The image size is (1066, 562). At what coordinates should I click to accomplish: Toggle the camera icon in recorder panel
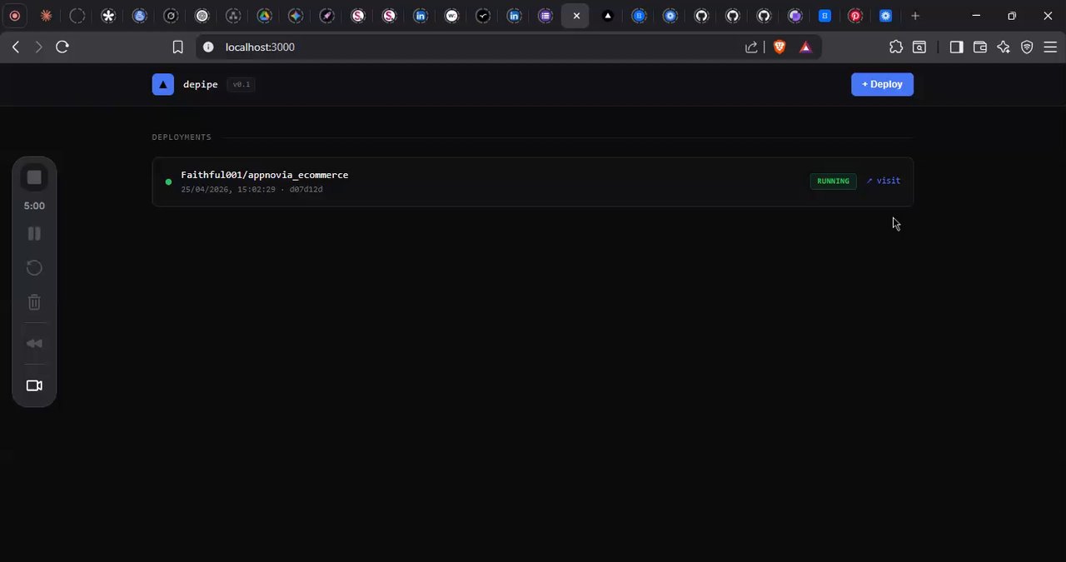pos(34,385)
